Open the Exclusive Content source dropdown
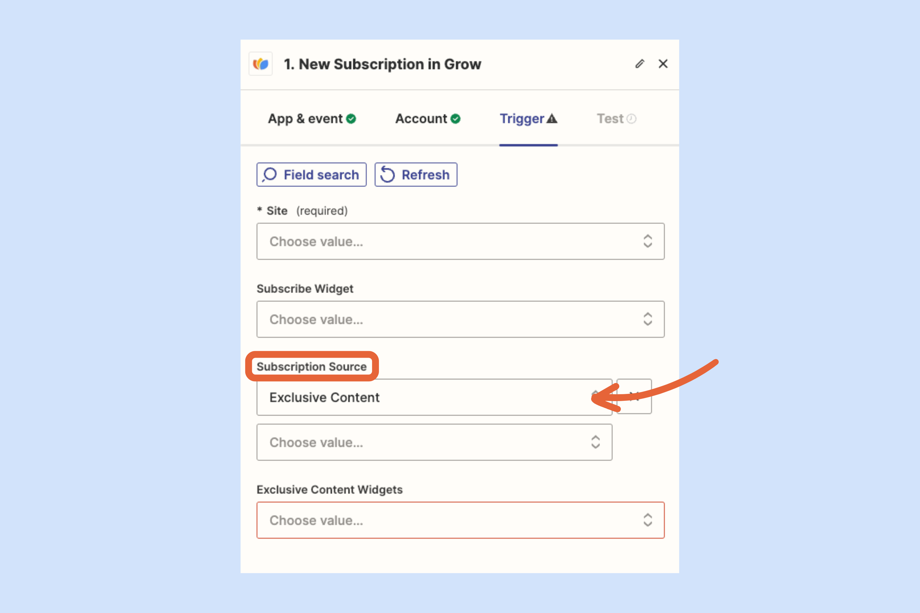Viewport: 920px width, 613px height. (x=434, y=397)
